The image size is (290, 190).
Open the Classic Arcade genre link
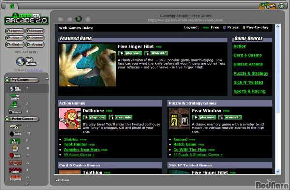pos(248,64)
